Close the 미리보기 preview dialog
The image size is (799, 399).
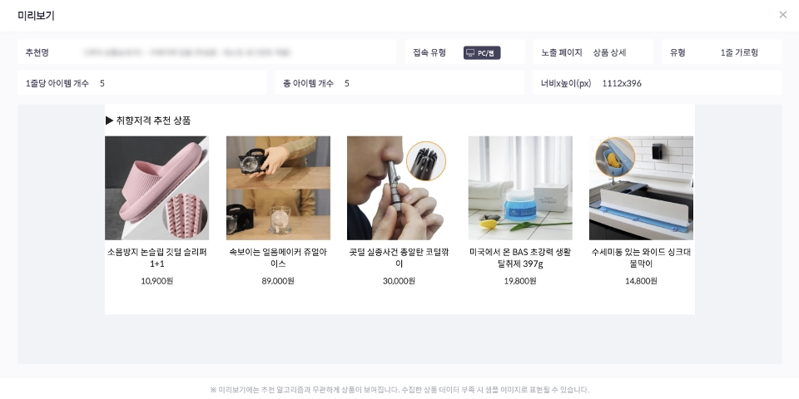coord(782,15)
